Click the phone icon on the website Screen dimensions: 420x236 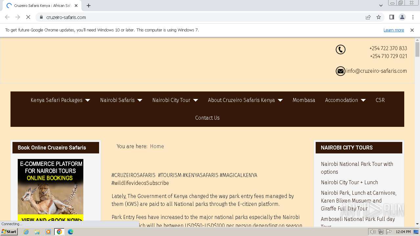pyautogui.click(x=341, y=49)
